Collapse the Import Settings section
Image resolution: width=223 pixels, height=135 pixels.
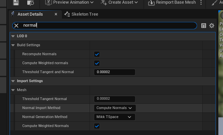13,81
